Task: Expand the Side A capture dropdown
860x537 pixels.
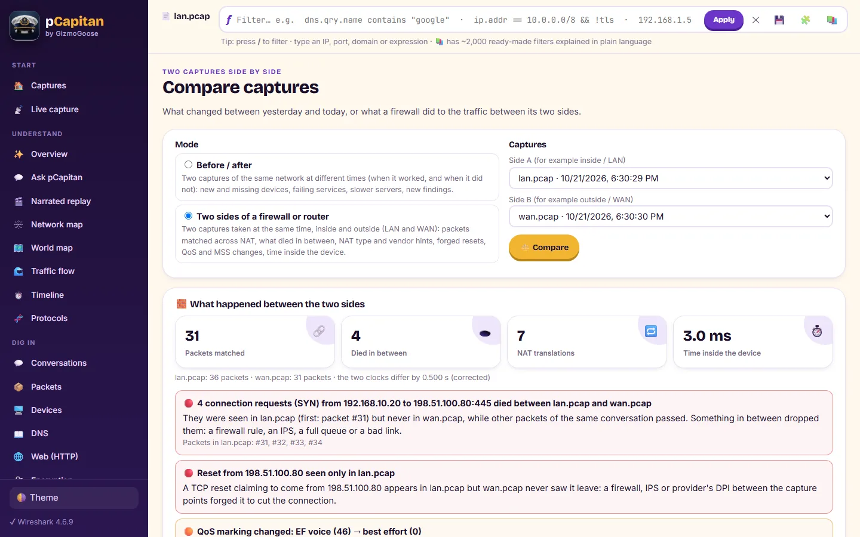Action: [671, 178]
